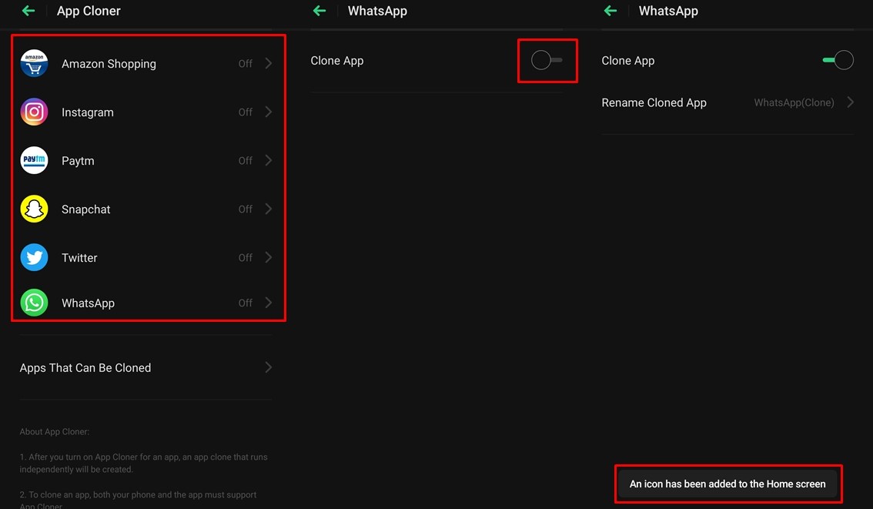
Task: Expand the Paytm row chevron
Action: pyautogui.click(x=269, y=160)
